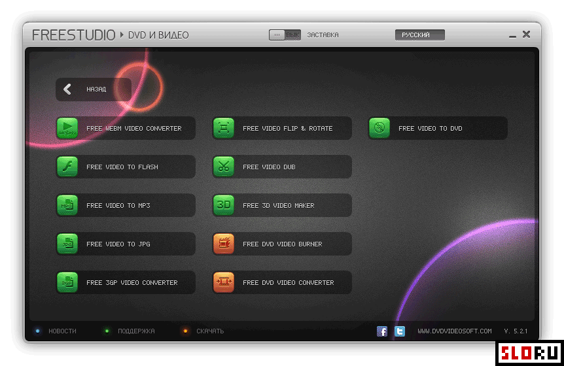Click the НАЗАД back label
The height and width of the screenshot is (366, 564).
96,89
